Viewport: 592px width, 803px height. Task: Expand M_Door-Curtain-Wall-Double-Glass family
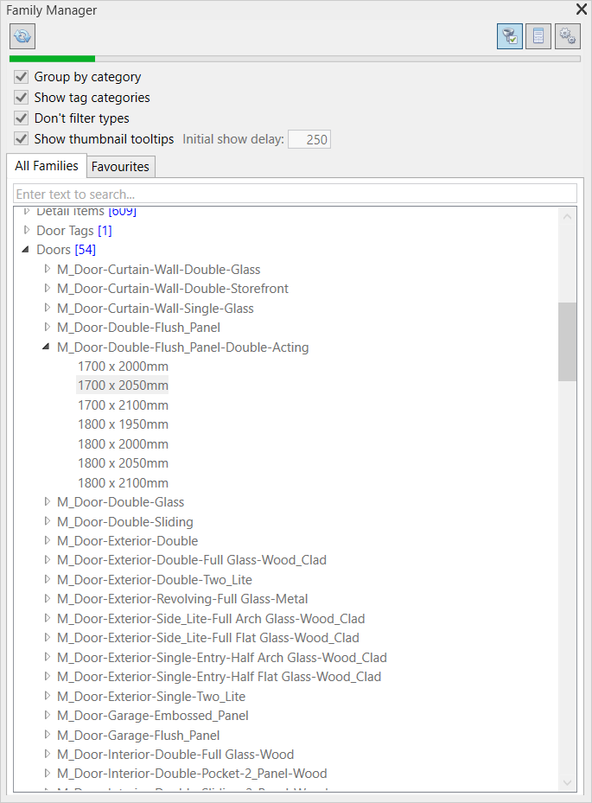pos(48,269)
